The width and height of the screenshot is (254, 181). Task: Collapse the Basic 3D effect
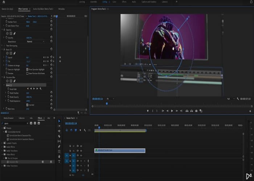coord(2,50)
